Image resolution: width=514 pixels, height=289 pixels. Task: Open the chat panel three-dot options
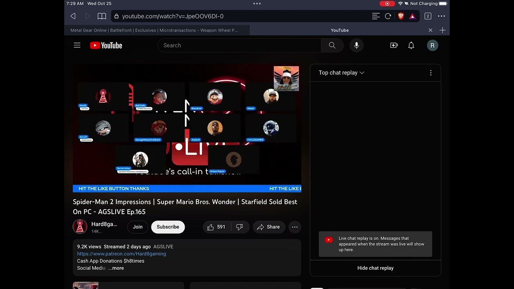pyautogui.click(x=431, y=73)
